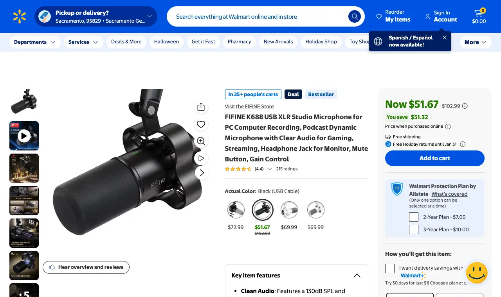Open info icon for Price when purchased online

click(448, 127)
